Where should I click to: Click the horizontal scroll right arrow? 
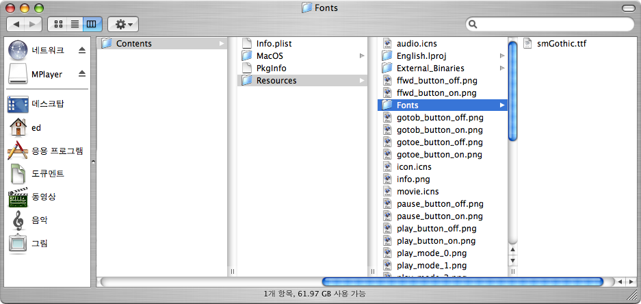pos(630,281)
